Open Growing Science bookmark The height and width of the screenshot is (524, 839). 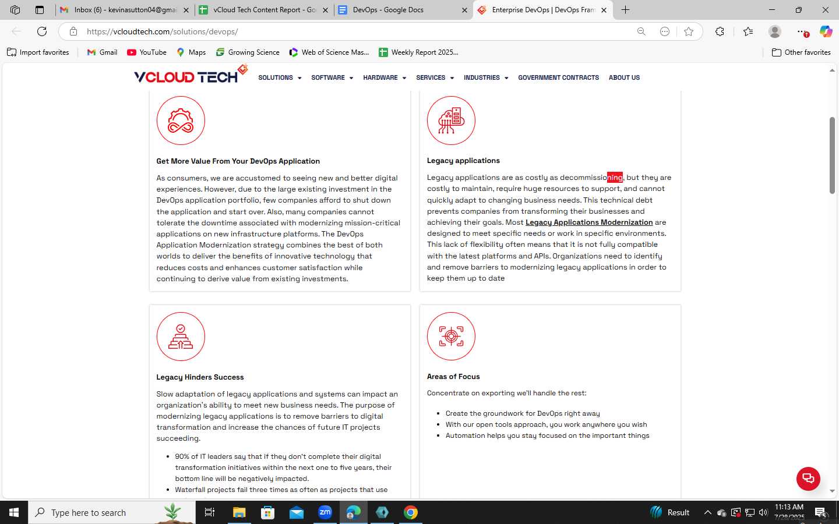(x=248, y=52)
